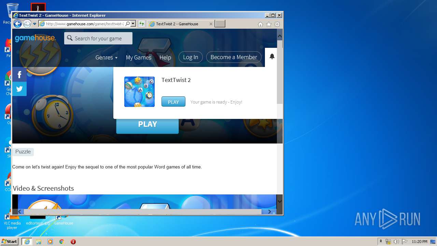Click the volume speaker tray icon
The image size is (437, 246).
click(x=396, y=242)
